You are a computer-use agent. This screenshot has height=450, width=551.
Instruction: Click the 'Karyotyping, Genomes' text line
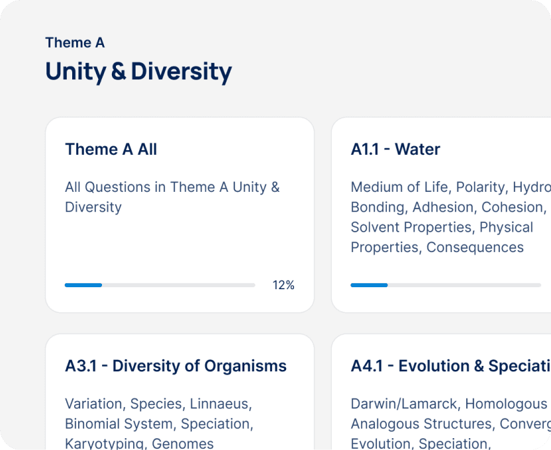tap(139, 443)
